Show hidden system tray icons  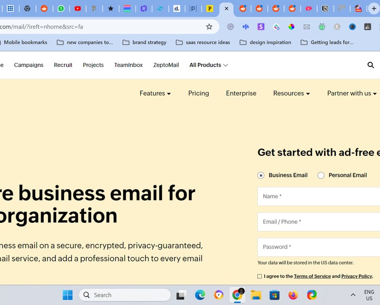point(353,295)
